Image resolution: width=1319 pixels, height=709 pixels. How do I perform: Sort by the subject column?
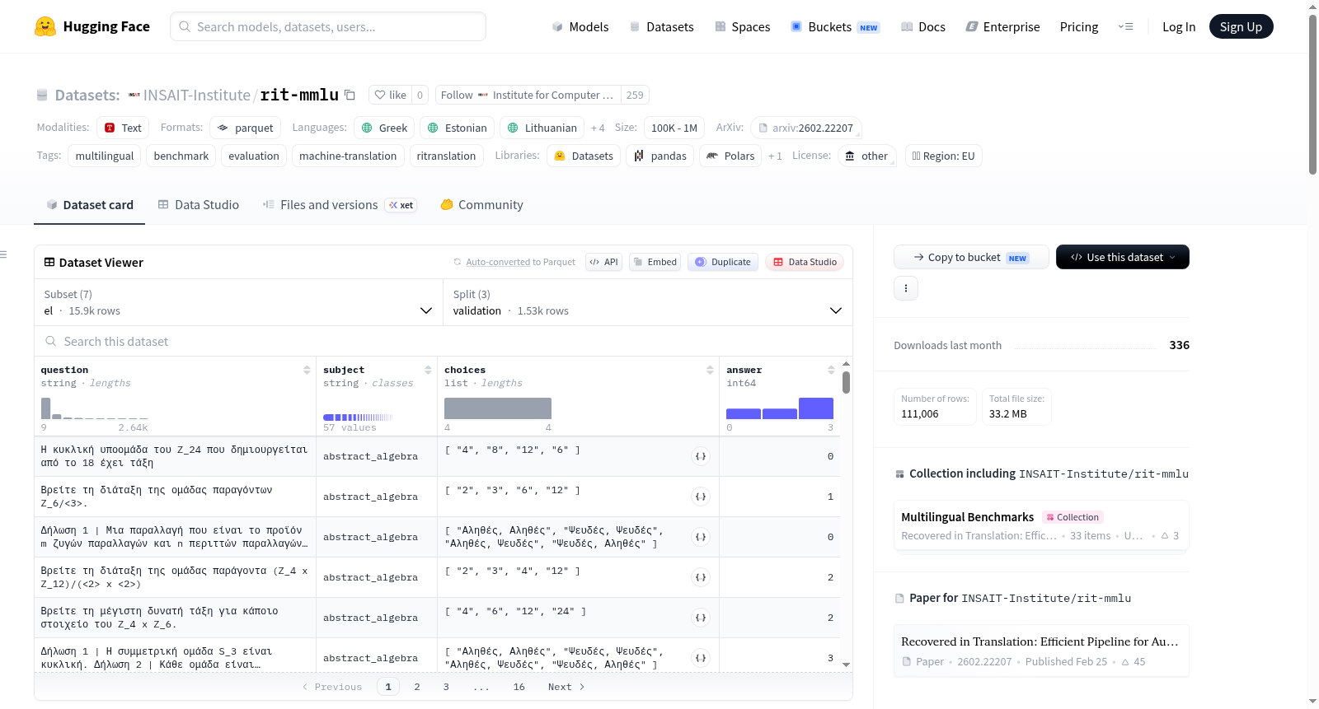[428, 370]
